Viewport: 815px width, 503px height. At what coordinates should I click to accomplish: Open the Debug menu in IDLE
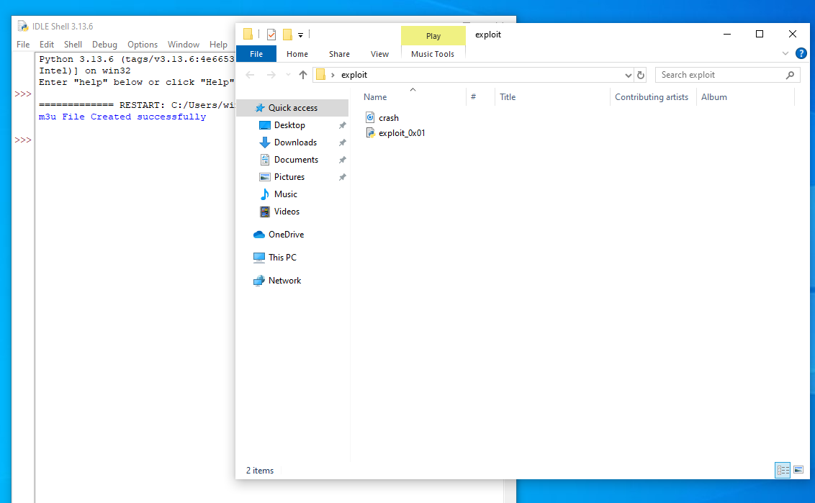tap(104, 45)
